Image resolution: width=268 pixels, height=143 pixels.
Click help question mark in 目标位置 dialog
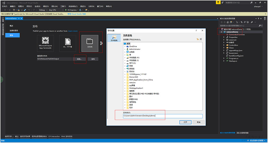pyautogui.click(x=196, y=30)
